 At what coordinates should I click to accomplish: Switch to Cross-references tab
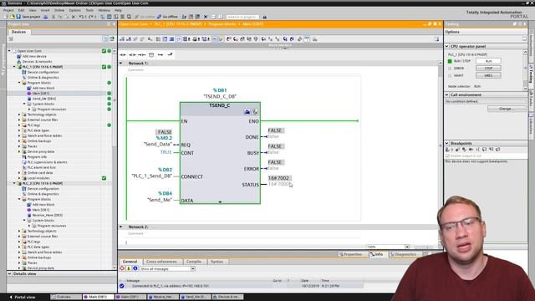click(x=161, y=262)
